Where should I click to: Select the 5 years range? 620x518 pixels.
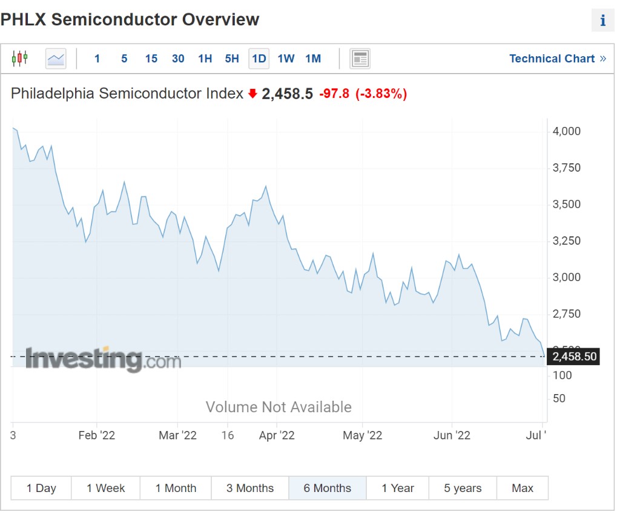[x=463, y=488]
